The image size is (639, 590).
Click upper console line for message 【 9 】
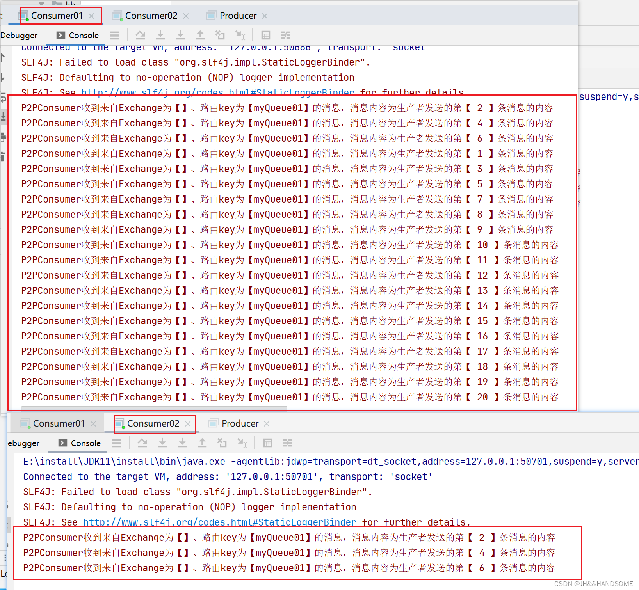click(287, 230)
